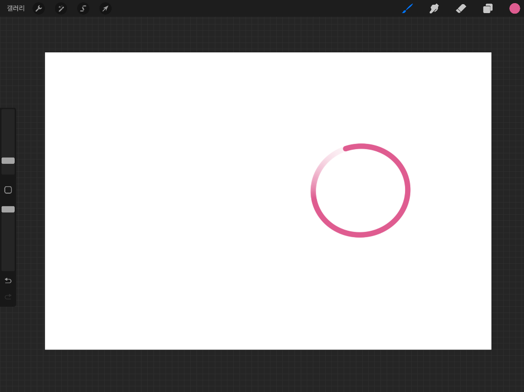The width and height of the screenshot is (524, 392).
Task: Select the Brush paint tool
Action: click(x=407, y=8)
